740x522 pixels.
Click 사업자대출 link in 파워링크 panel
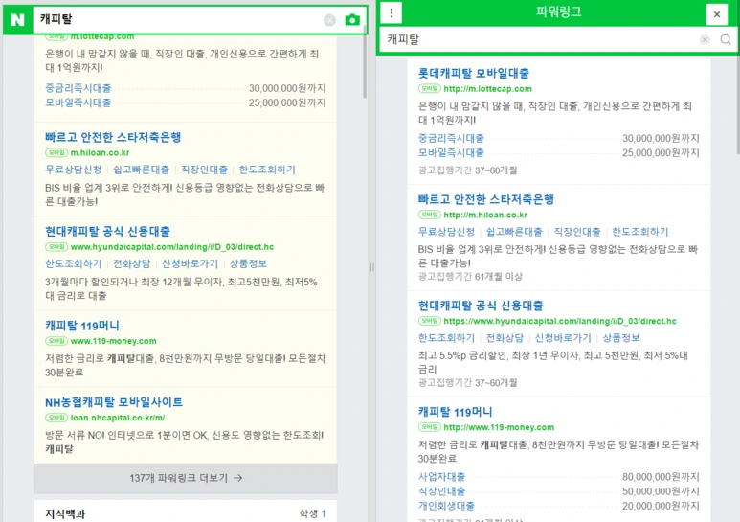click(441, 477)
